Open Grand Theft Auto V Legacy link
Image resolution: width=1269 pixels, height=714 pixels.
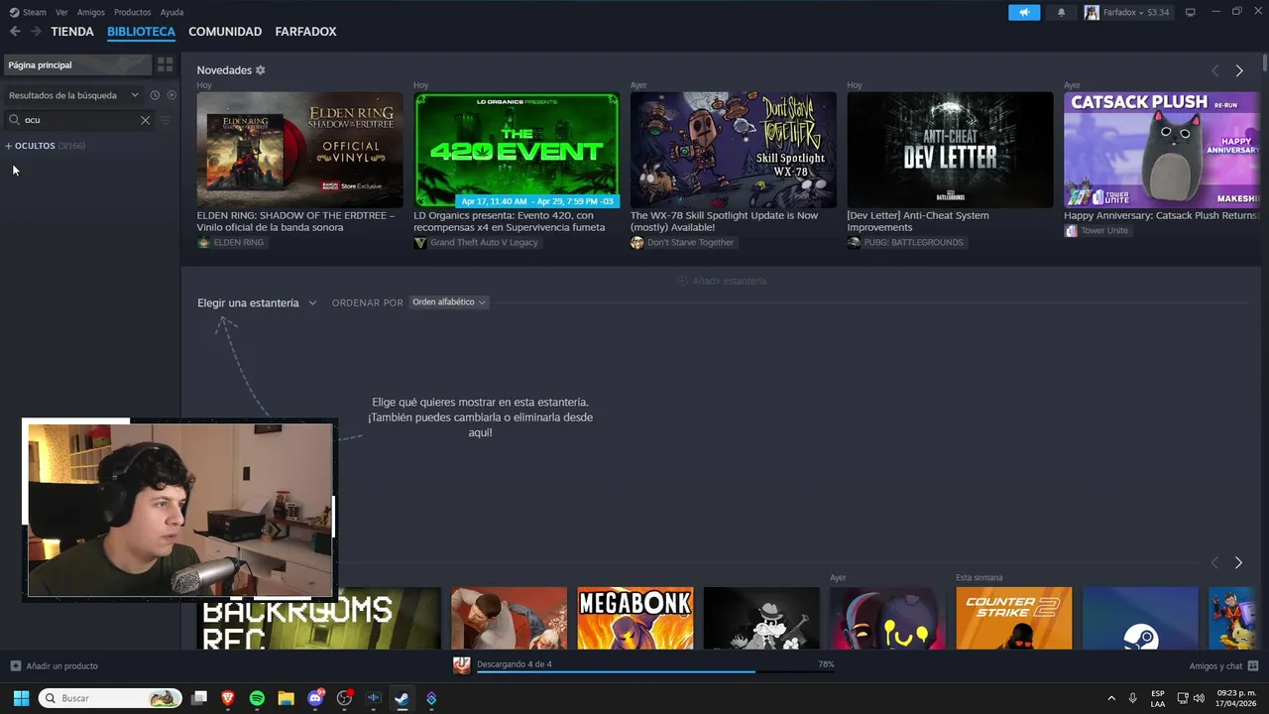476,242
